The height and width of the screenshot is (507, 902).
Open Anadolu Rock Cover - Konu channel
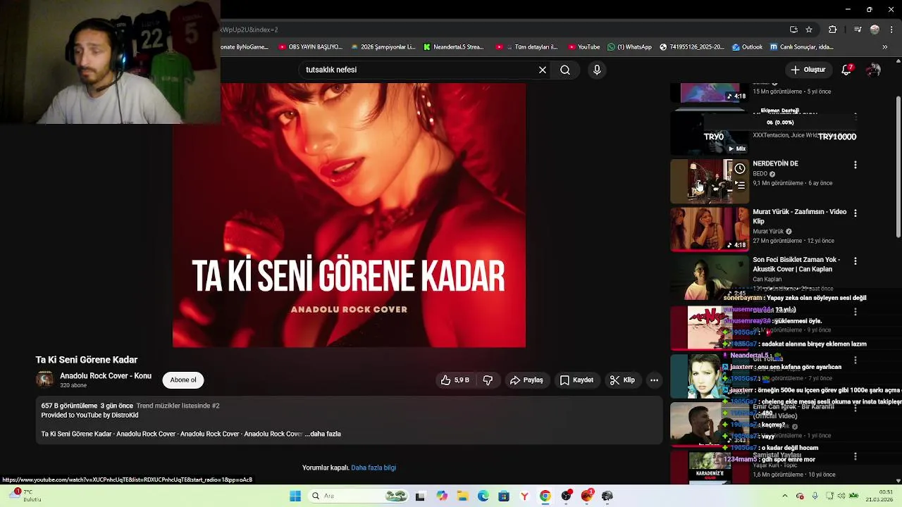pyautogui.click(x=106, y=376)
